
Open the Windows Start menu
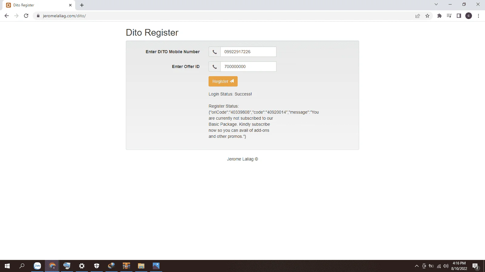pyautogui.click(x=7, y=266)
